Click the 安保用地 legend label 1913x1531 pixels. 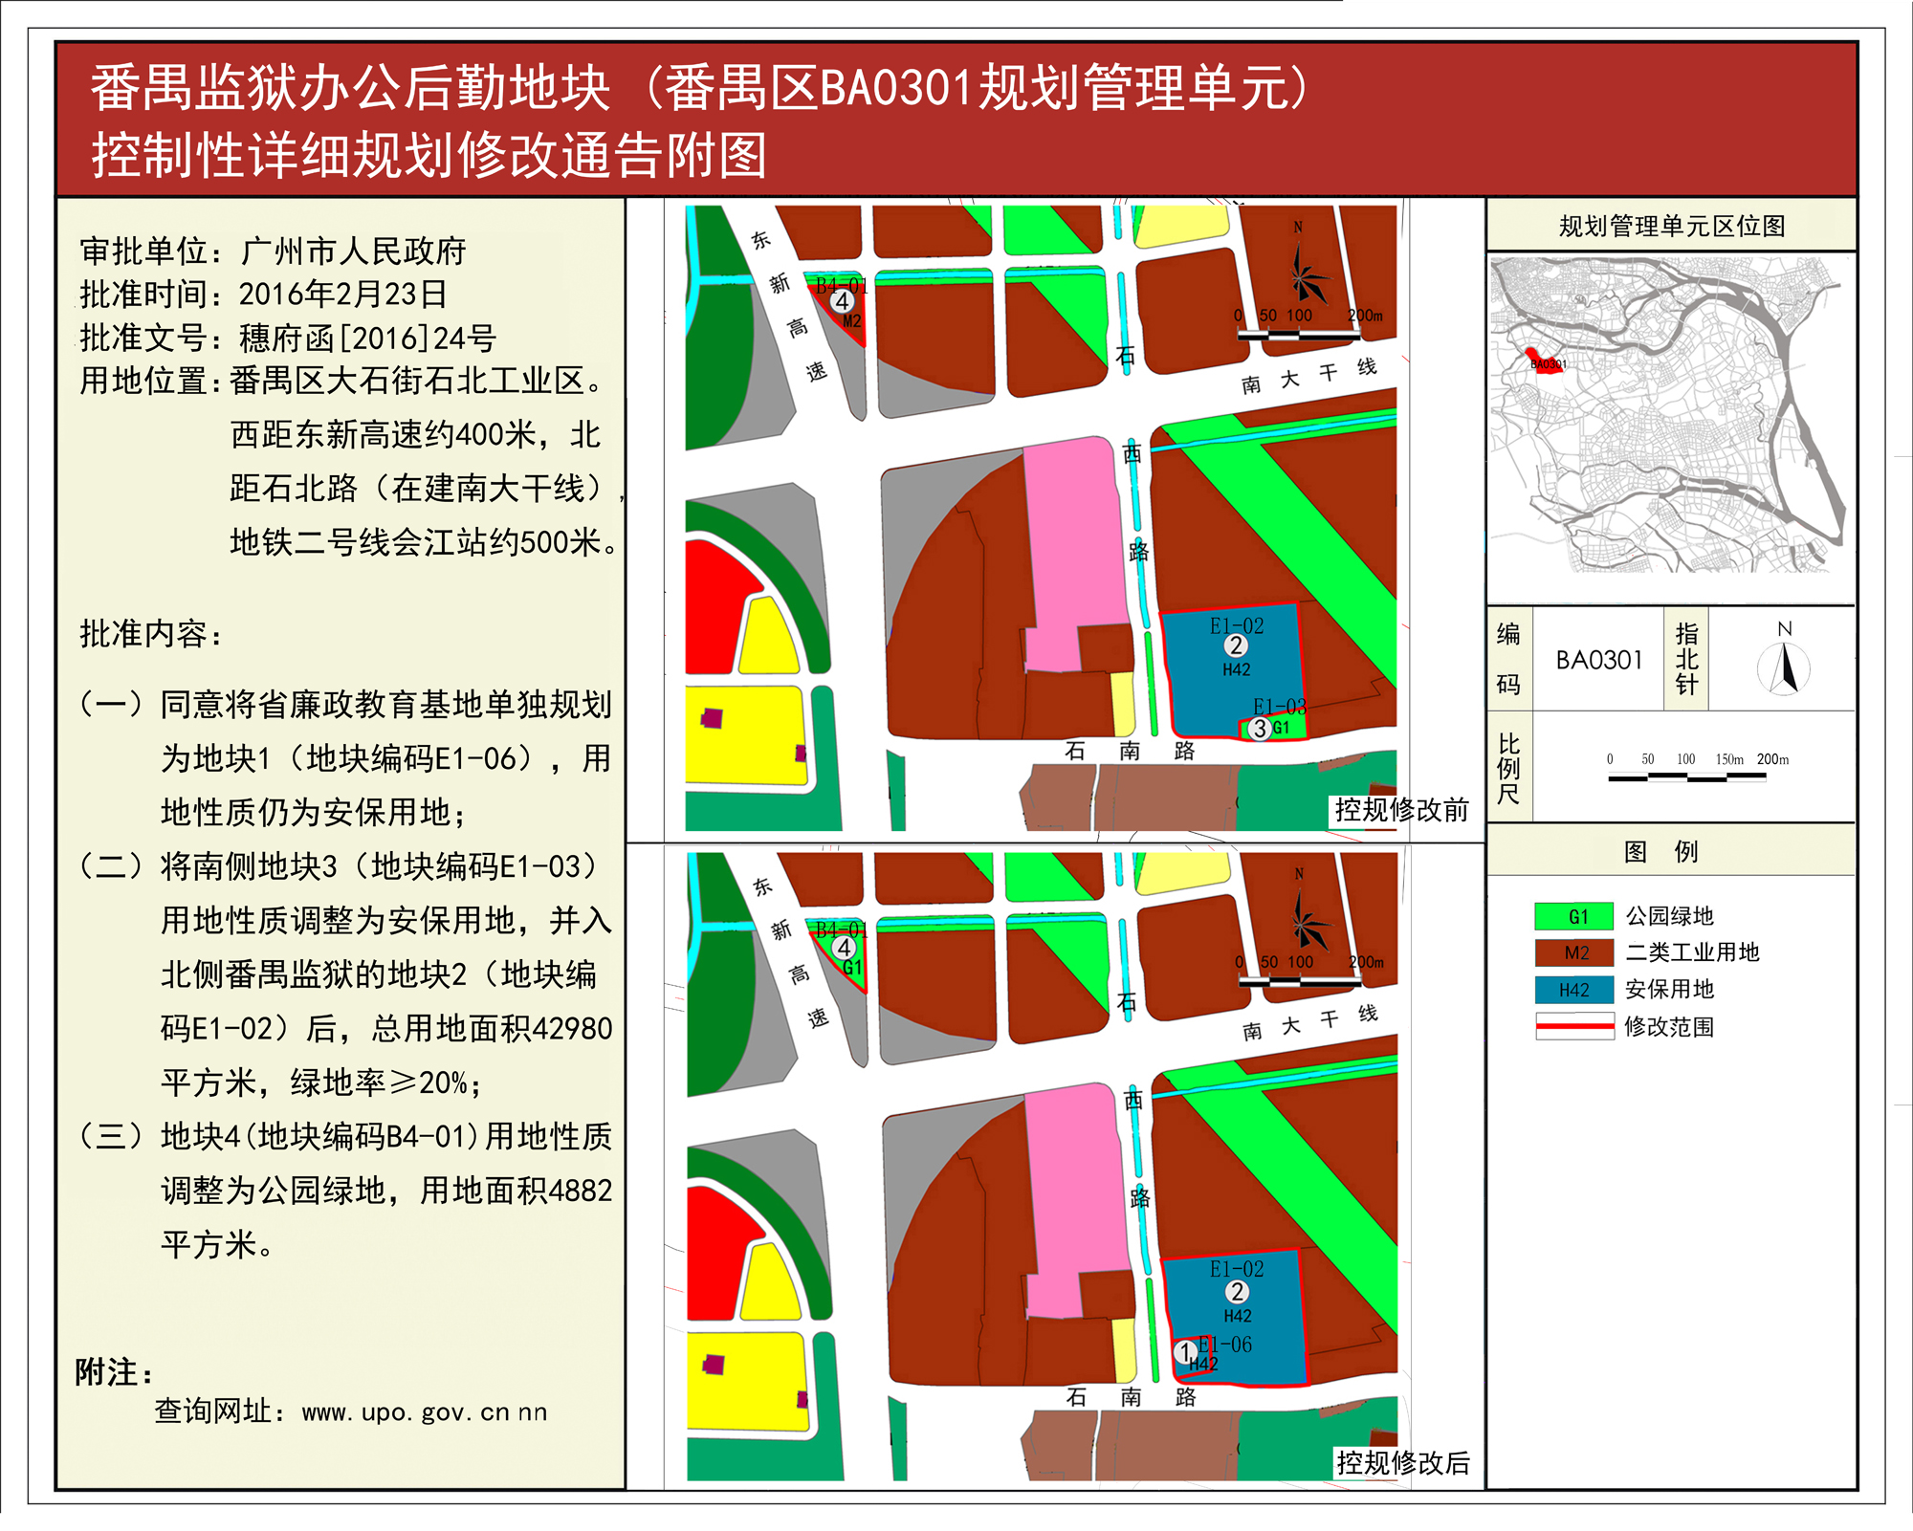point(1669,990)
